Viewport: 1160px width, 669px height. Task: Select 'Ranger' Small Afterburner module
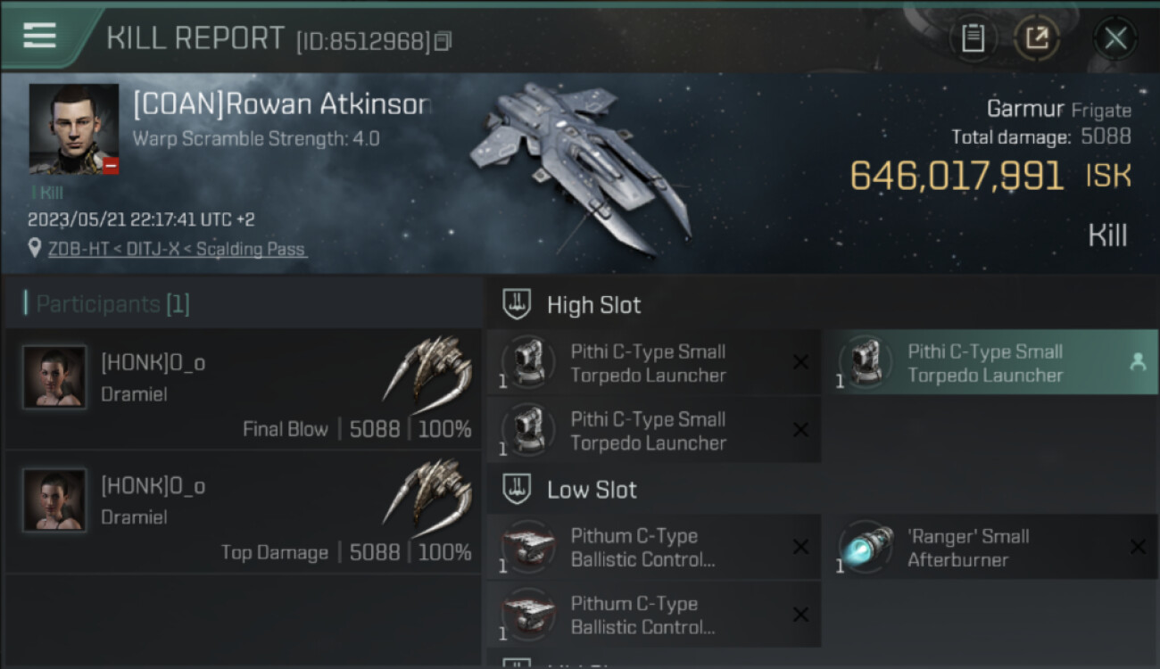(990, 547)
